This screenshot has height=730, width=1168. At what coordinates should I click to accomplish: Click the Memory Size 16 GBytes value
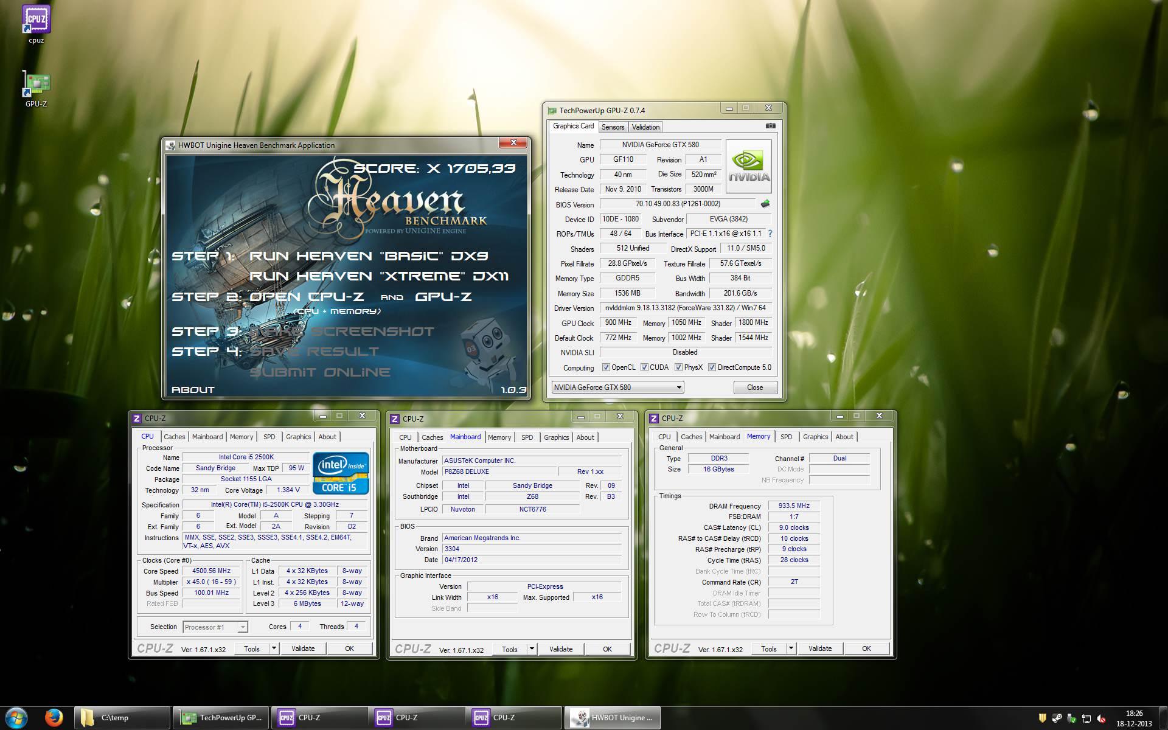[718, 469]
